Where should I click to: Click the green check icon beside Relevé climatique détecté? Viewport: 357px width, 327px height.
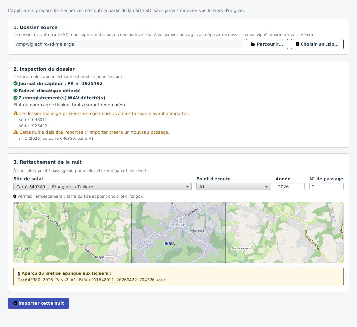pyautogui.click(x=16, y=91)
